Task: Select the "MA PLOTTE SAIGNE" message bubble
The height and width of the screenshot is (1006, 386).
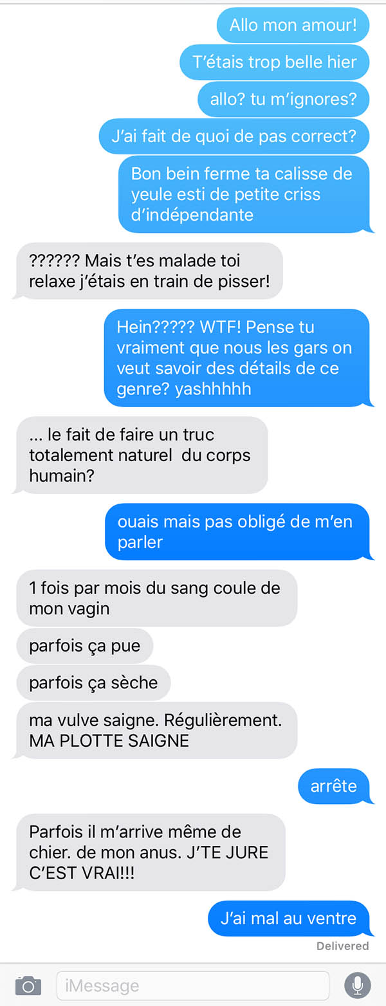Action: [x=157, y=731]
